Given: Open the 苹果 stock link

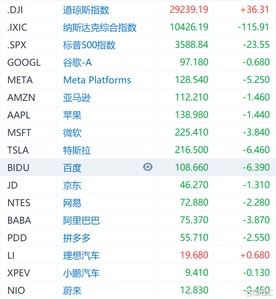Looking at the screenshot, I should (x=72, y=115).
